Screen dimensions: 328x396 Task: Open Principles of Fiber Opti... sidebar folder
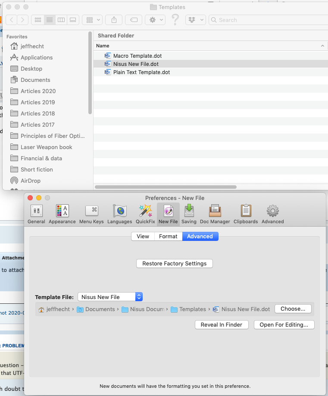pos(47,136)
